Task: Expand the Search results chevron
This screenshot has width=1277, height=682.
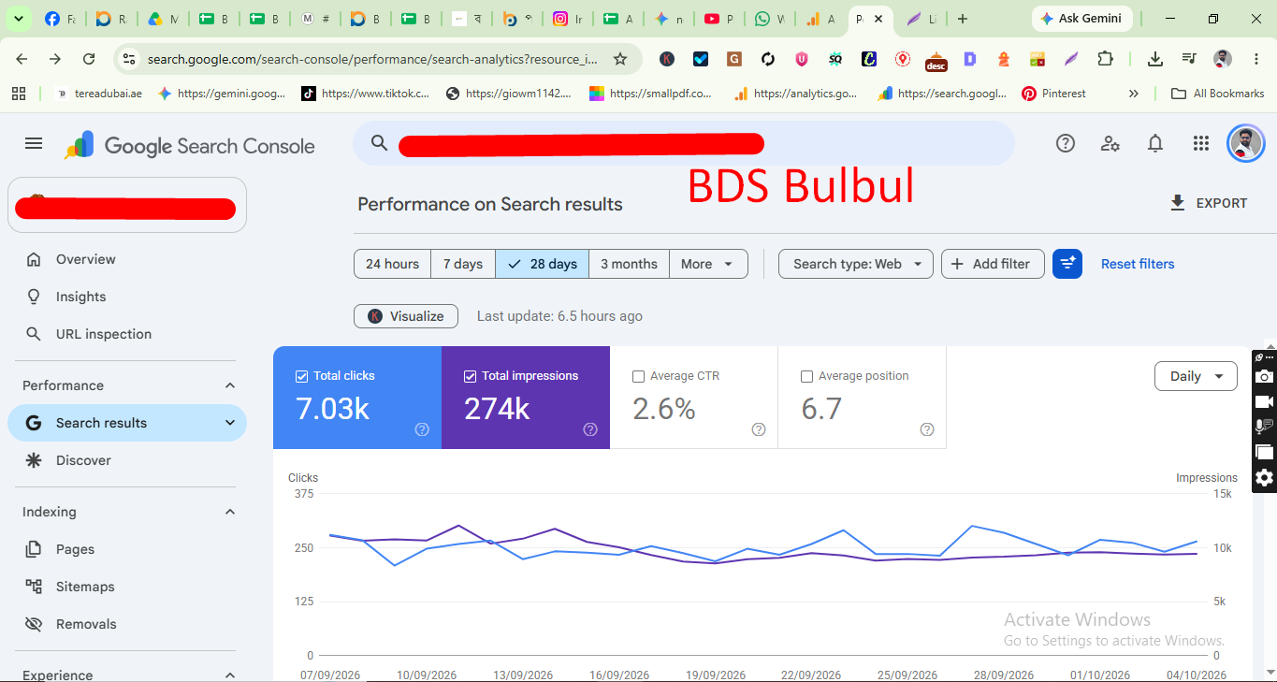Action: (230, 423)
